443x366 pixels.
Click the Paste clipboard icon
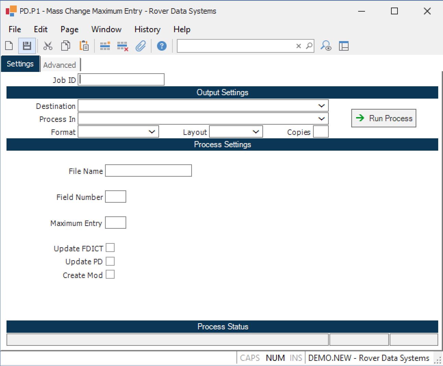(x=84, y=46)
